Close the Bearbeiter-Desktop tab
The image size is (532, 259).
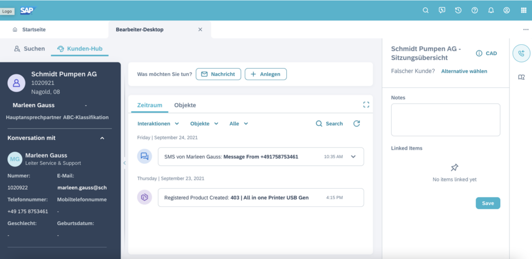coord(200,30)
